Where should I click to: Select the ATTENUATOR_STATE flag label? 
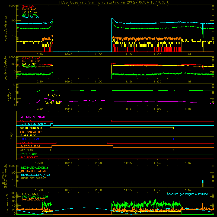(33, 117)
